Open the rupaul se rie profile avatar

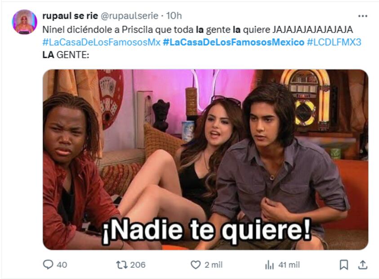pos(24,22)
